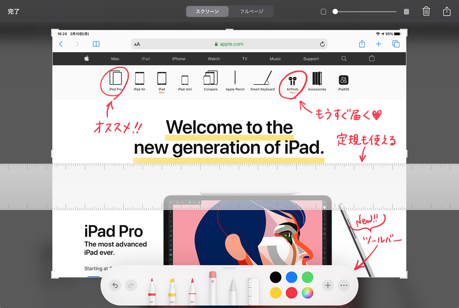This screenshot has width=459, height=308.
Task: Click the iPad Pro artwork image
Action: point(248,230)
